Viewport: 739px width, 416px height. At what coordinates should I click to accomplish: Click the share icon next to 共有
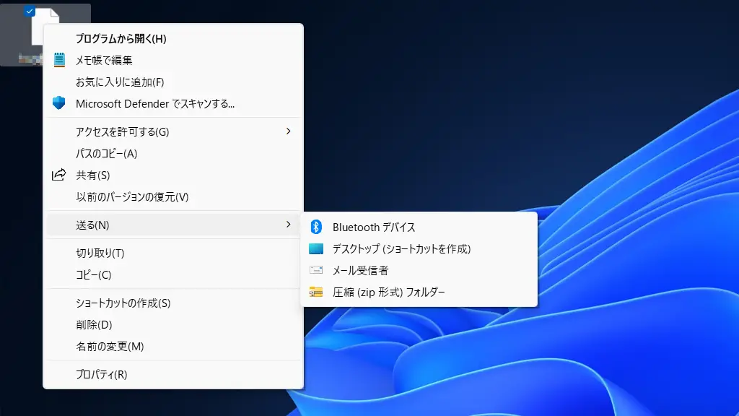(x=60, y=174)
